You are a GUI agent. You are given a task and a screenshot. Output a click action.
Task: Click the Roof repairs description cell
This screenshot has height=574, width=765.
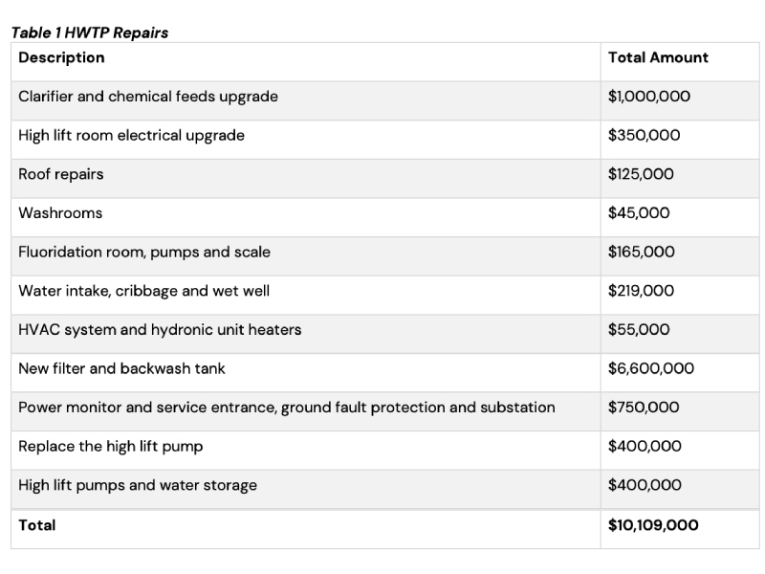[x=61, y=174]
